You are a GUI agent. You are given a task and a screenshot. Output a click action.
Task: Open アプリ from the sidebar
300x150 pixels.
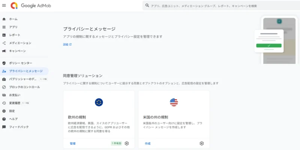(x=13, y=27)
